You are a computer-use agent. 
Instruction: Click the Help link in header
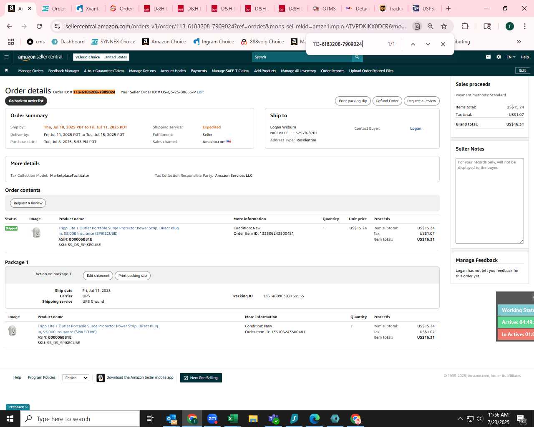tap(525, 57)
